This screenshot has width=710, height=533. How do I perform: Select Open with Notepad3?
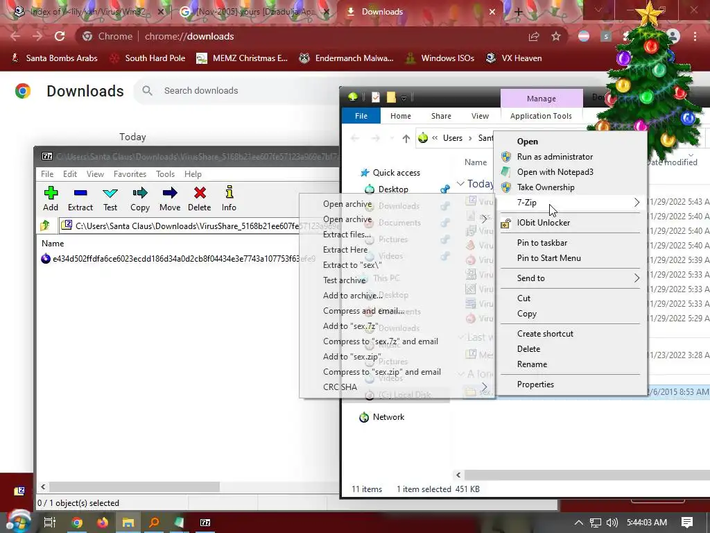571,172
